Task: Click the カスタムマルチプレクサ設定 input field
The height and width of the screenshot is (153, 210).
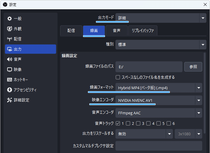Action: point(159,146)
